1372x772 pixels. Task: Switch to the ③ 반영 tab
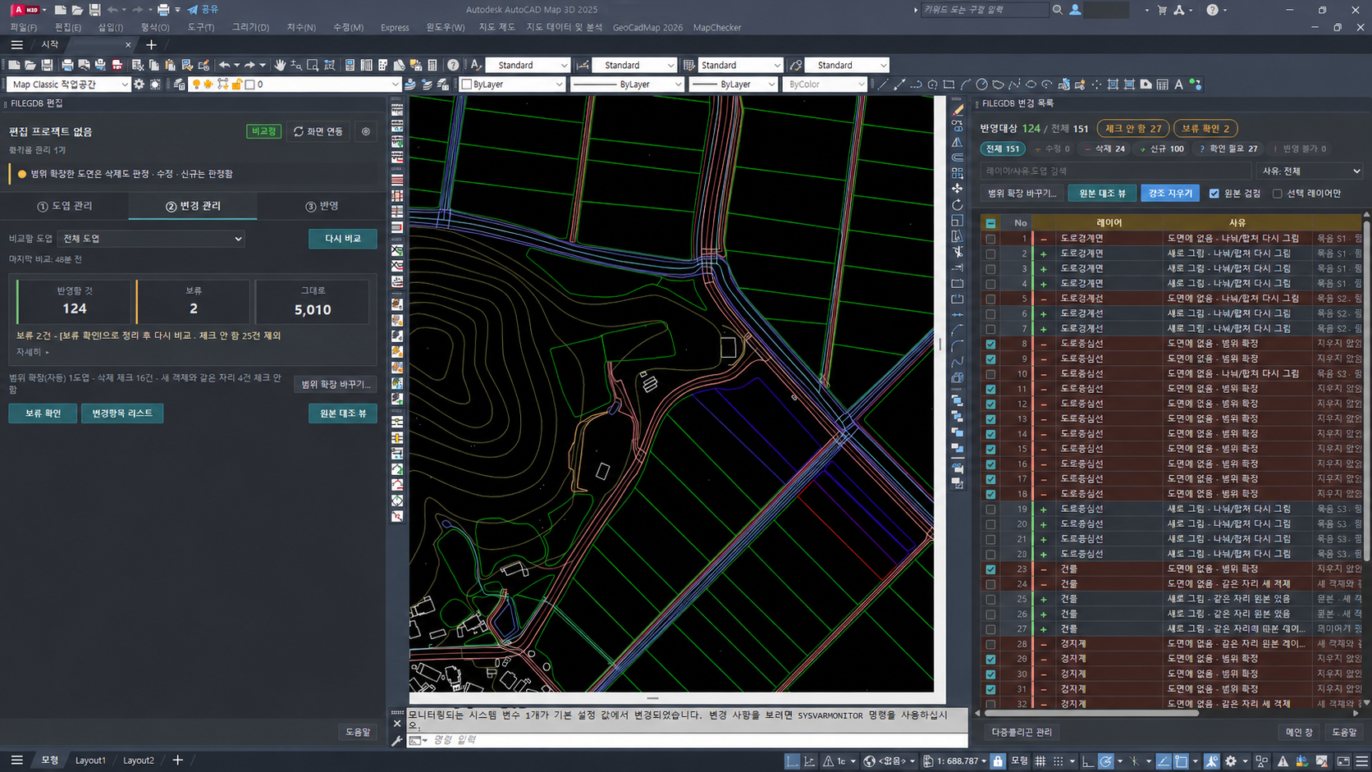322,206
